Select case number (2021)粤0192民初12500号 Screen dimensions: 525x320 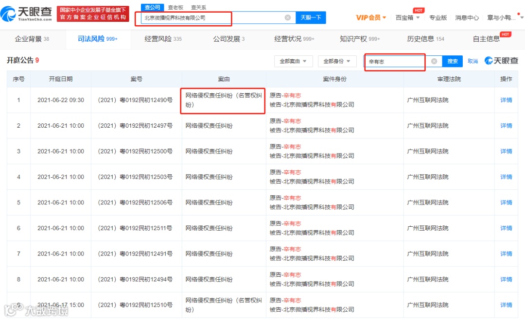[135, 151]
